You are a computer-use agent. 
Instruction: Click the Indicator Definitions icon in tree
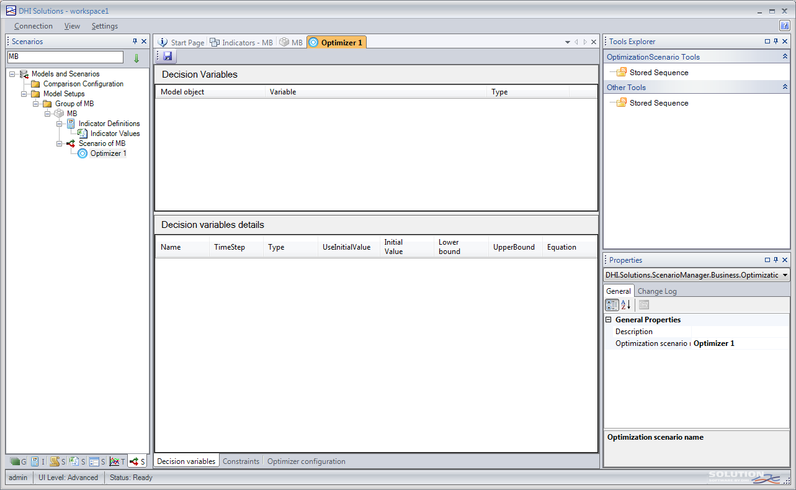[71, 124]
